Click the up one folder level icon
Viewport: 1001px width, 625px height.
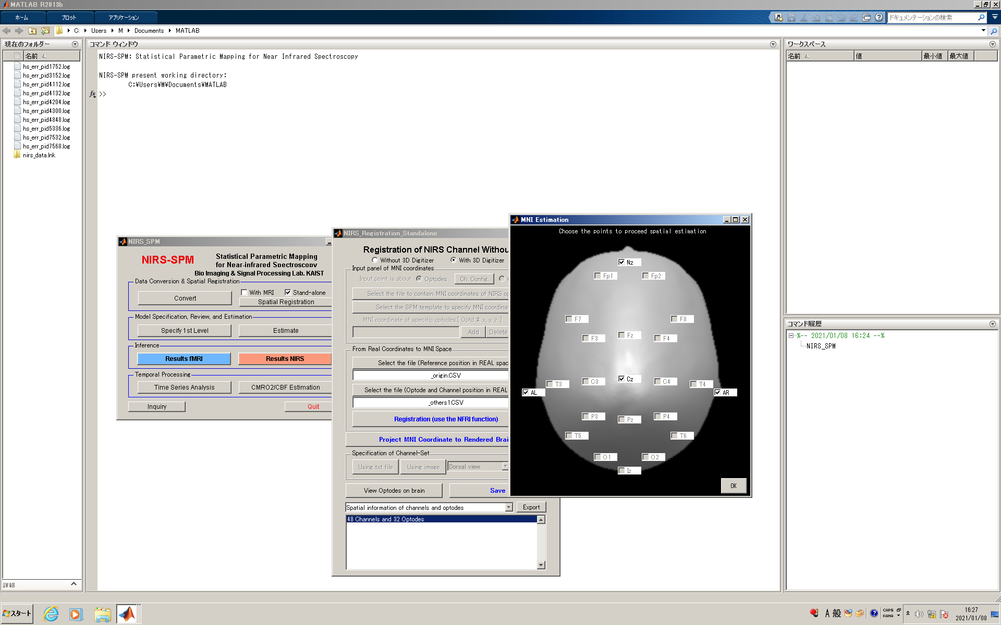(x=32, y=31)
